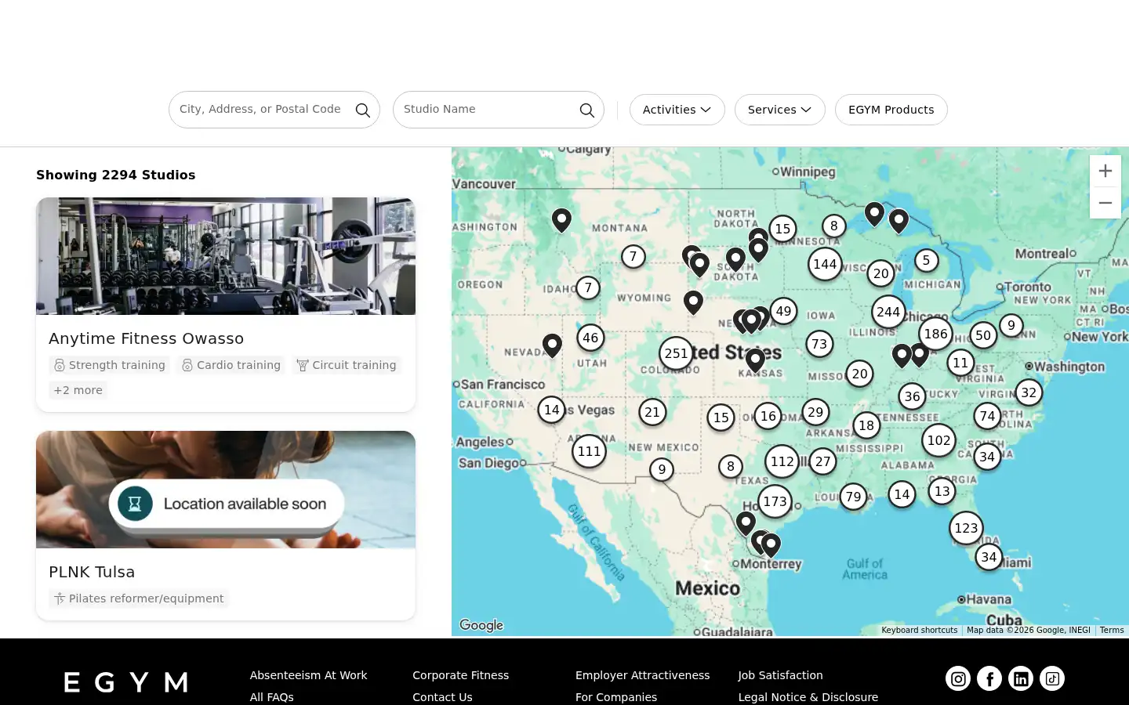The image size is (1129, 705).
Task: Open the EGYM TikTok page
Action: click(1052, 678)
